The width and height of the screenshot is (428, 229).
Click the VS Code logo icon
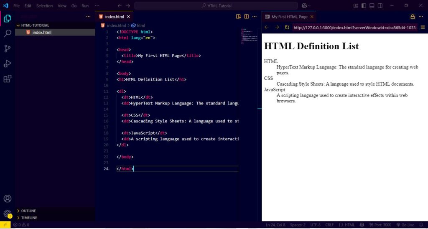pyautogui.click(x=6, y=5)
